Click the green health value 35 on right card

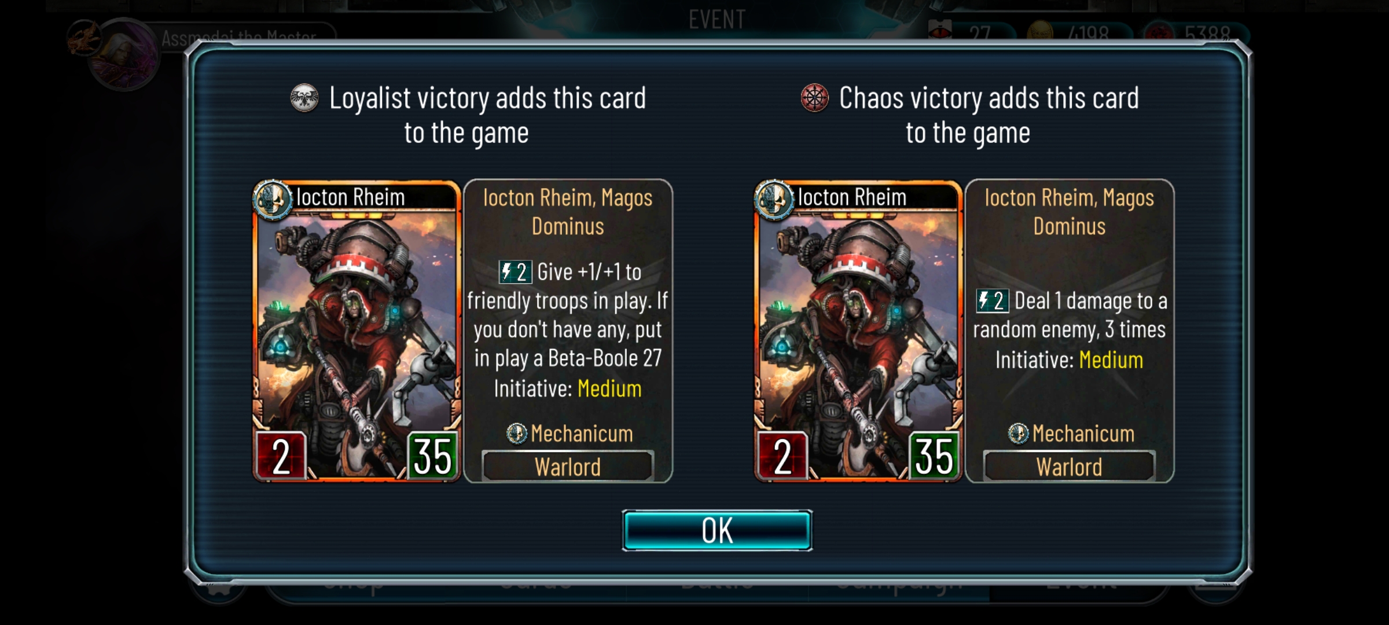point(934,455)
